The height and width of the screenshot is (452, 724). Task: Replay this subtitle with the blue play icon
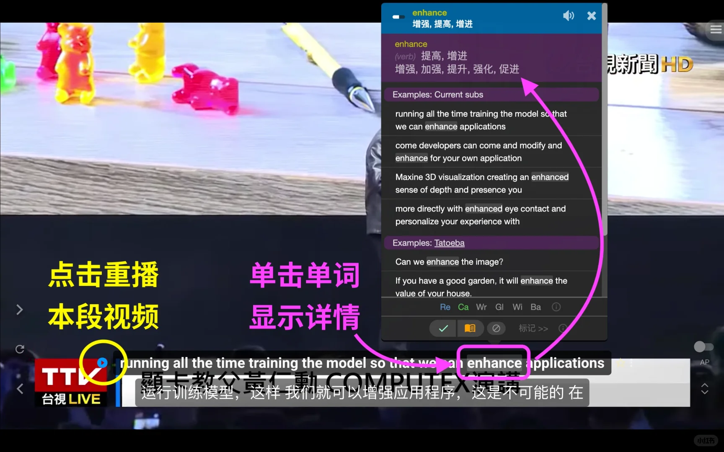click(x=102, y=362)
